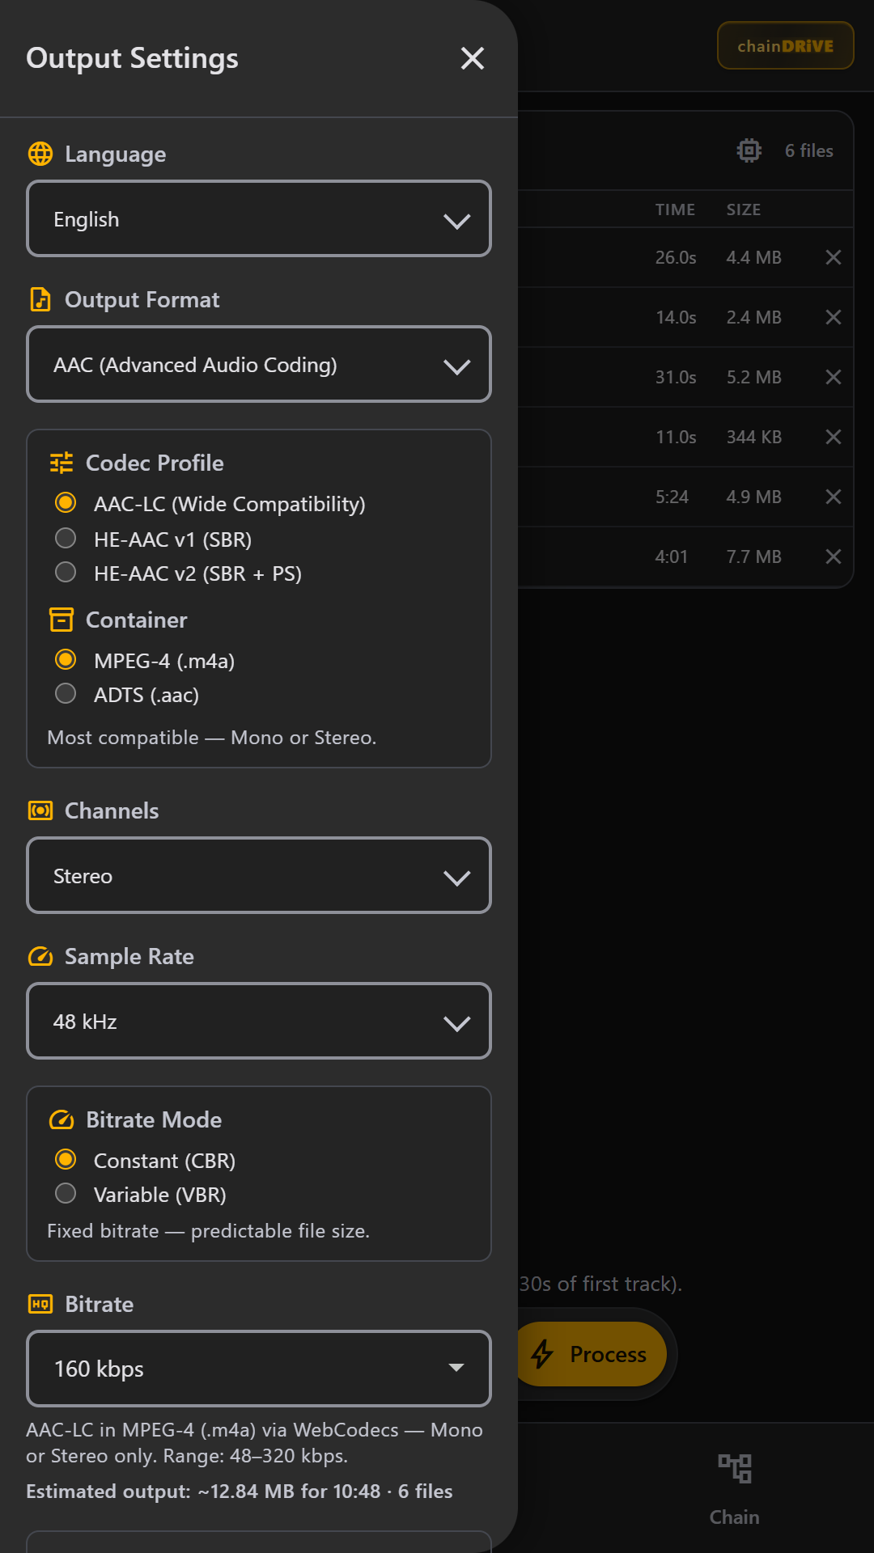Select AAC-LC (Wide Compatibility) profile

pos(66,503)
